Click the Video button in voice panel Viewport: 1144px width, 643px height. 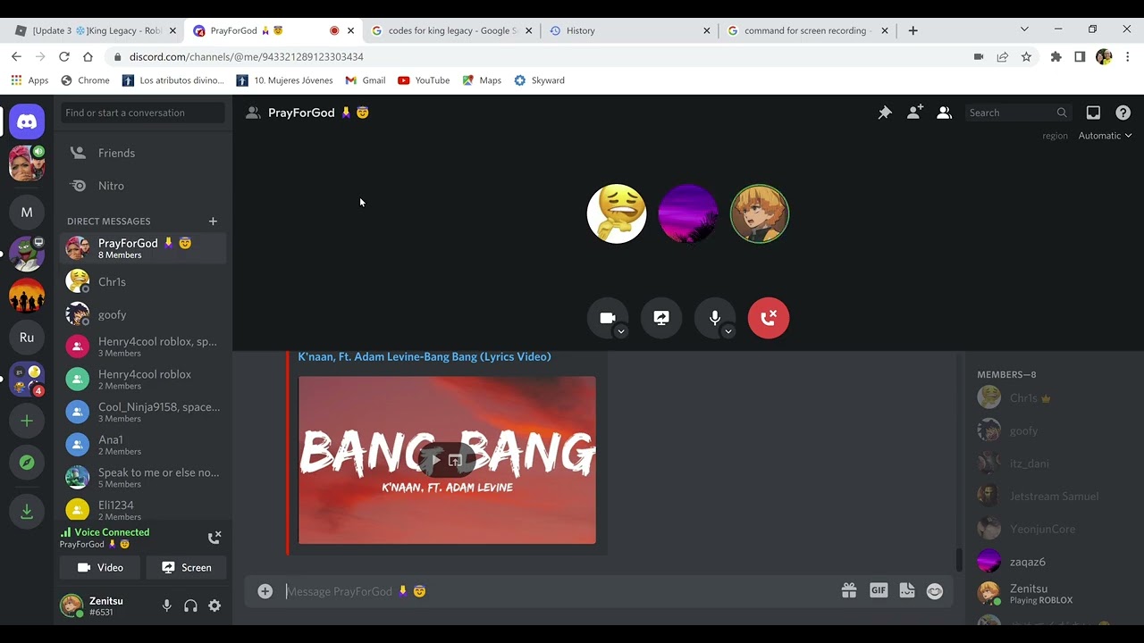[x=100, y=568]
